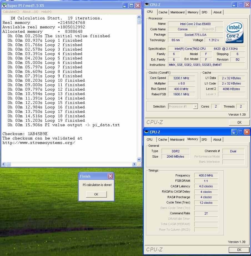Close the lower CPU-Z Memory window
This screenshot has height=256, width=251.
click(x=247, y=132)
